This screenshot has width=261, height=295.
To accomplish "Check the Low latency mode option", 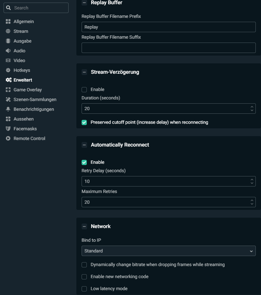I will [x=84, y=289].
